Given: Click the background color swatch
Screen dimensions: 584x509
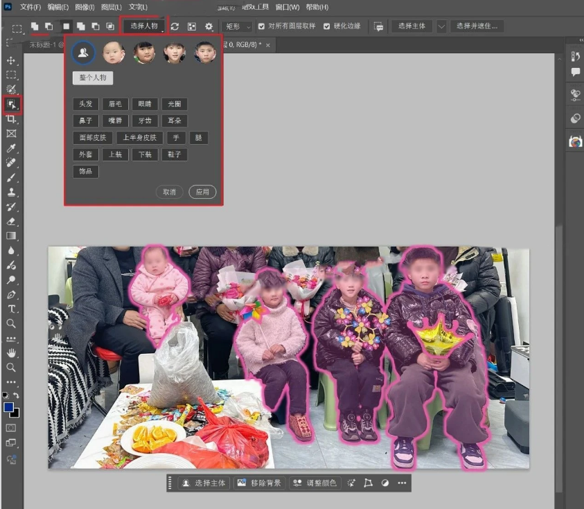Looking at the screenshot, I should 16,413.
